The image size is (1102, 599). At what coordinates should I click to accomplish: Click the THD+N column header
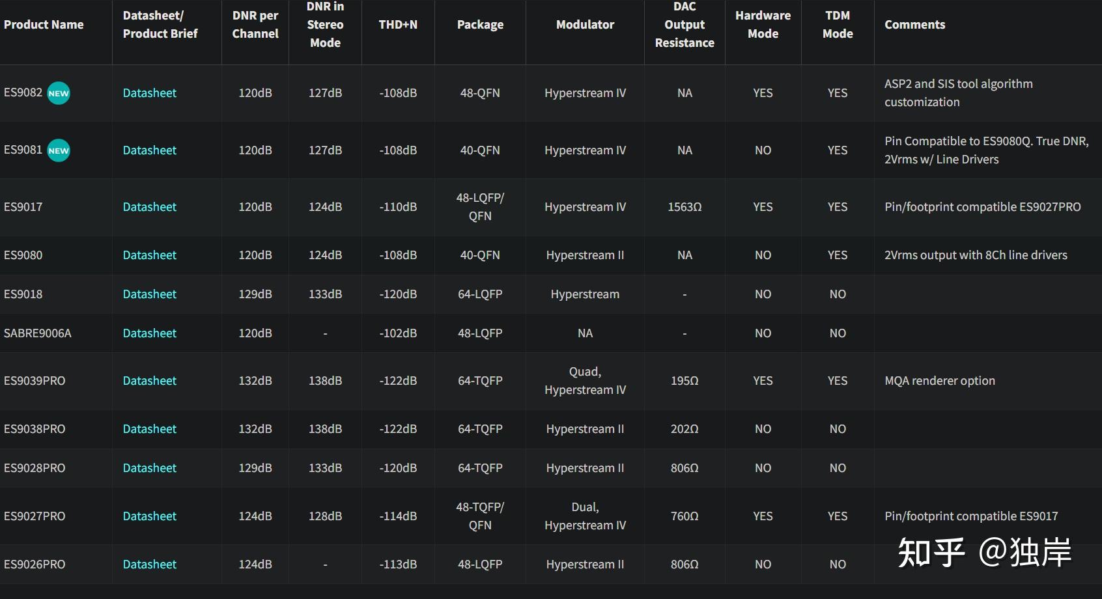pyautogui.click(x=398, y=25)
